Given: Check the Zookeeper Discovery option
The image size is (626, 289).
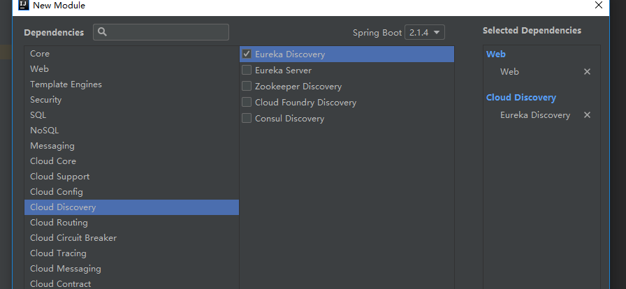Looking at the screenshot, I should tap(247, 87).
